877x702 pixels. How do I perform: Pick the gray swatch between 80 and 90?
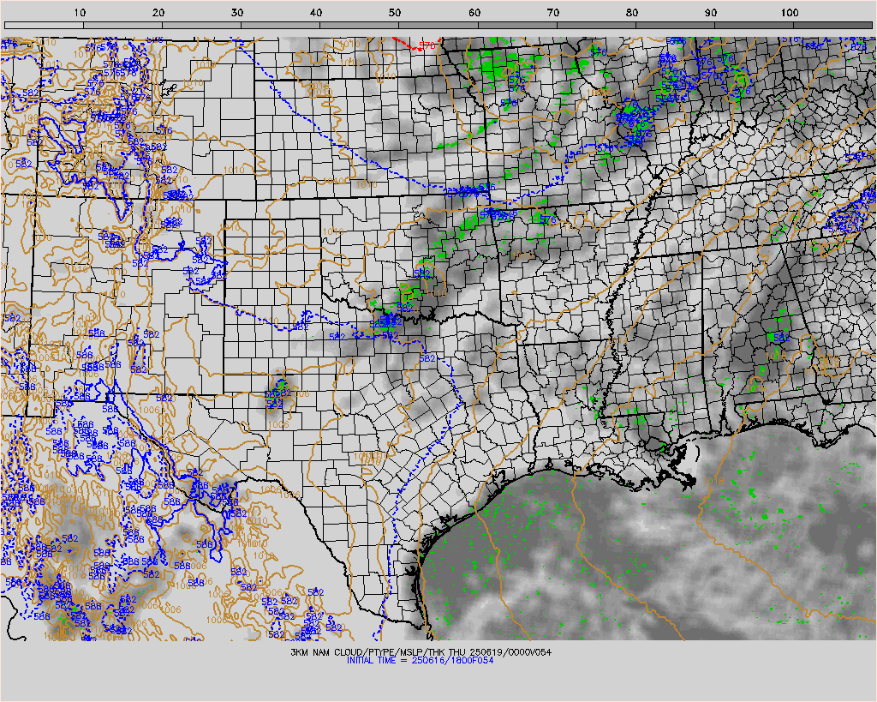pos(675,25)
